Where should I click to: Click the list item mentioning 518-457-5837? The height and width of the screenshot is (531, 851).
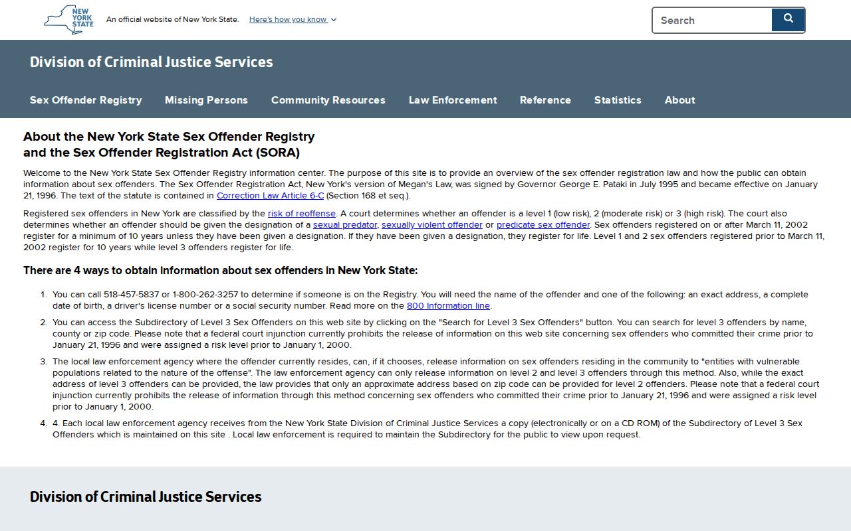click(430, 300)
